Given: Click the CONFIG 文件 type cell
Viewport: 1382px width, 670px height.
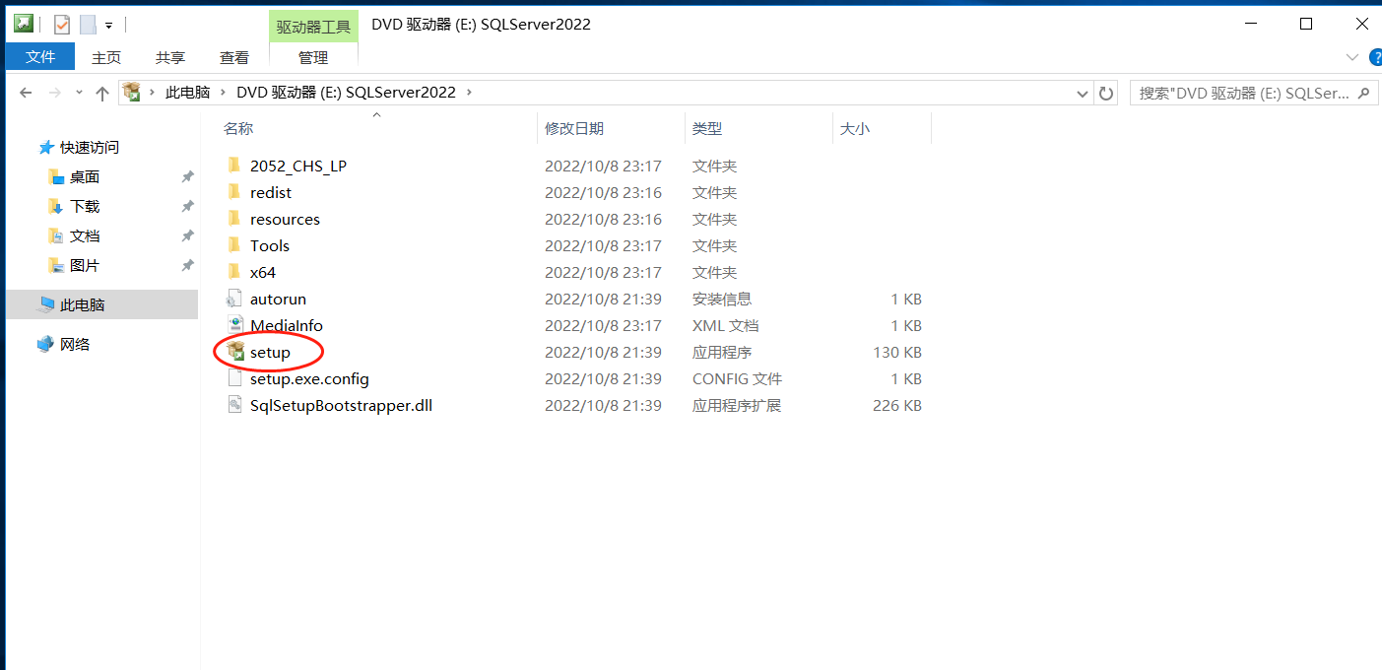Looking at the screenshot, I should 737,378.
